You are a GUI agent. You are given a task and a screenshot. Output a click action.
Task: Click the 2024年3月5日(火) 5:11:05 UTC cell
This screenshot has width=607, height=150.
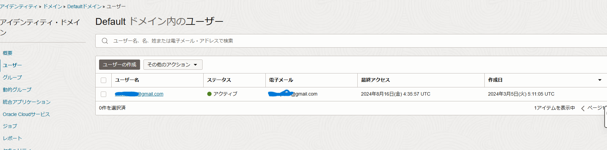[521, 94]
